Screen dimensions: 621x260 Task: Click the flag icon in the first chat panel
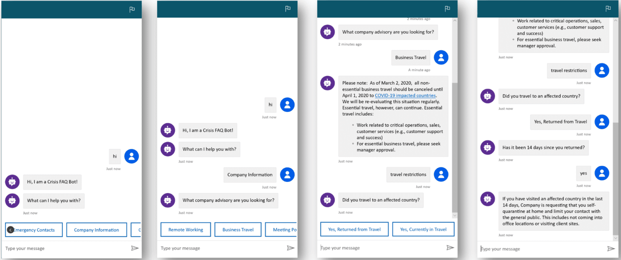(x=132, y=10)
